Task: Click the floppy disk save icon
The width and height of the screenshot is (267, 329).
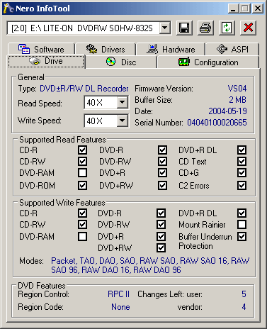Action: pos(184,28)
